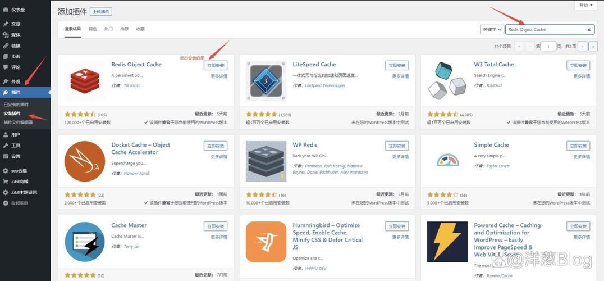Clear the search field with the X icon

pos(589,30)
